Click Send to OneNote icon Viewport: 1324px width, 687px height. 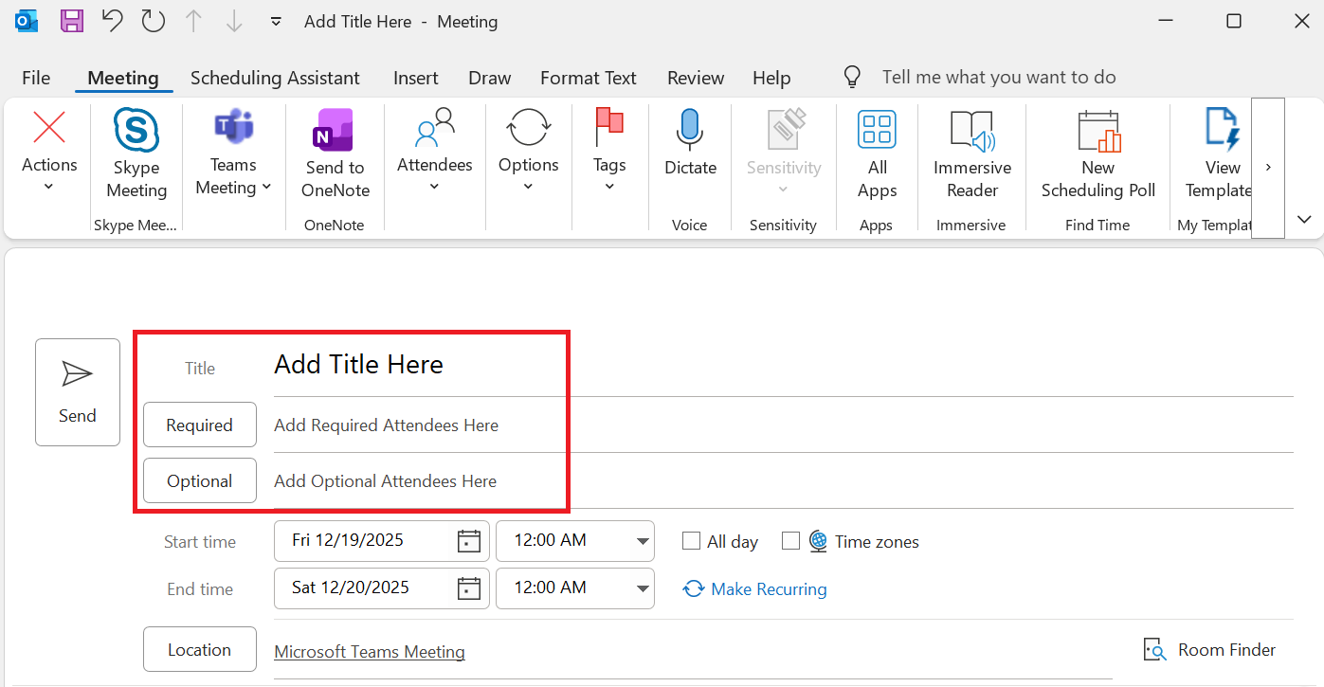tap(333, 132)
